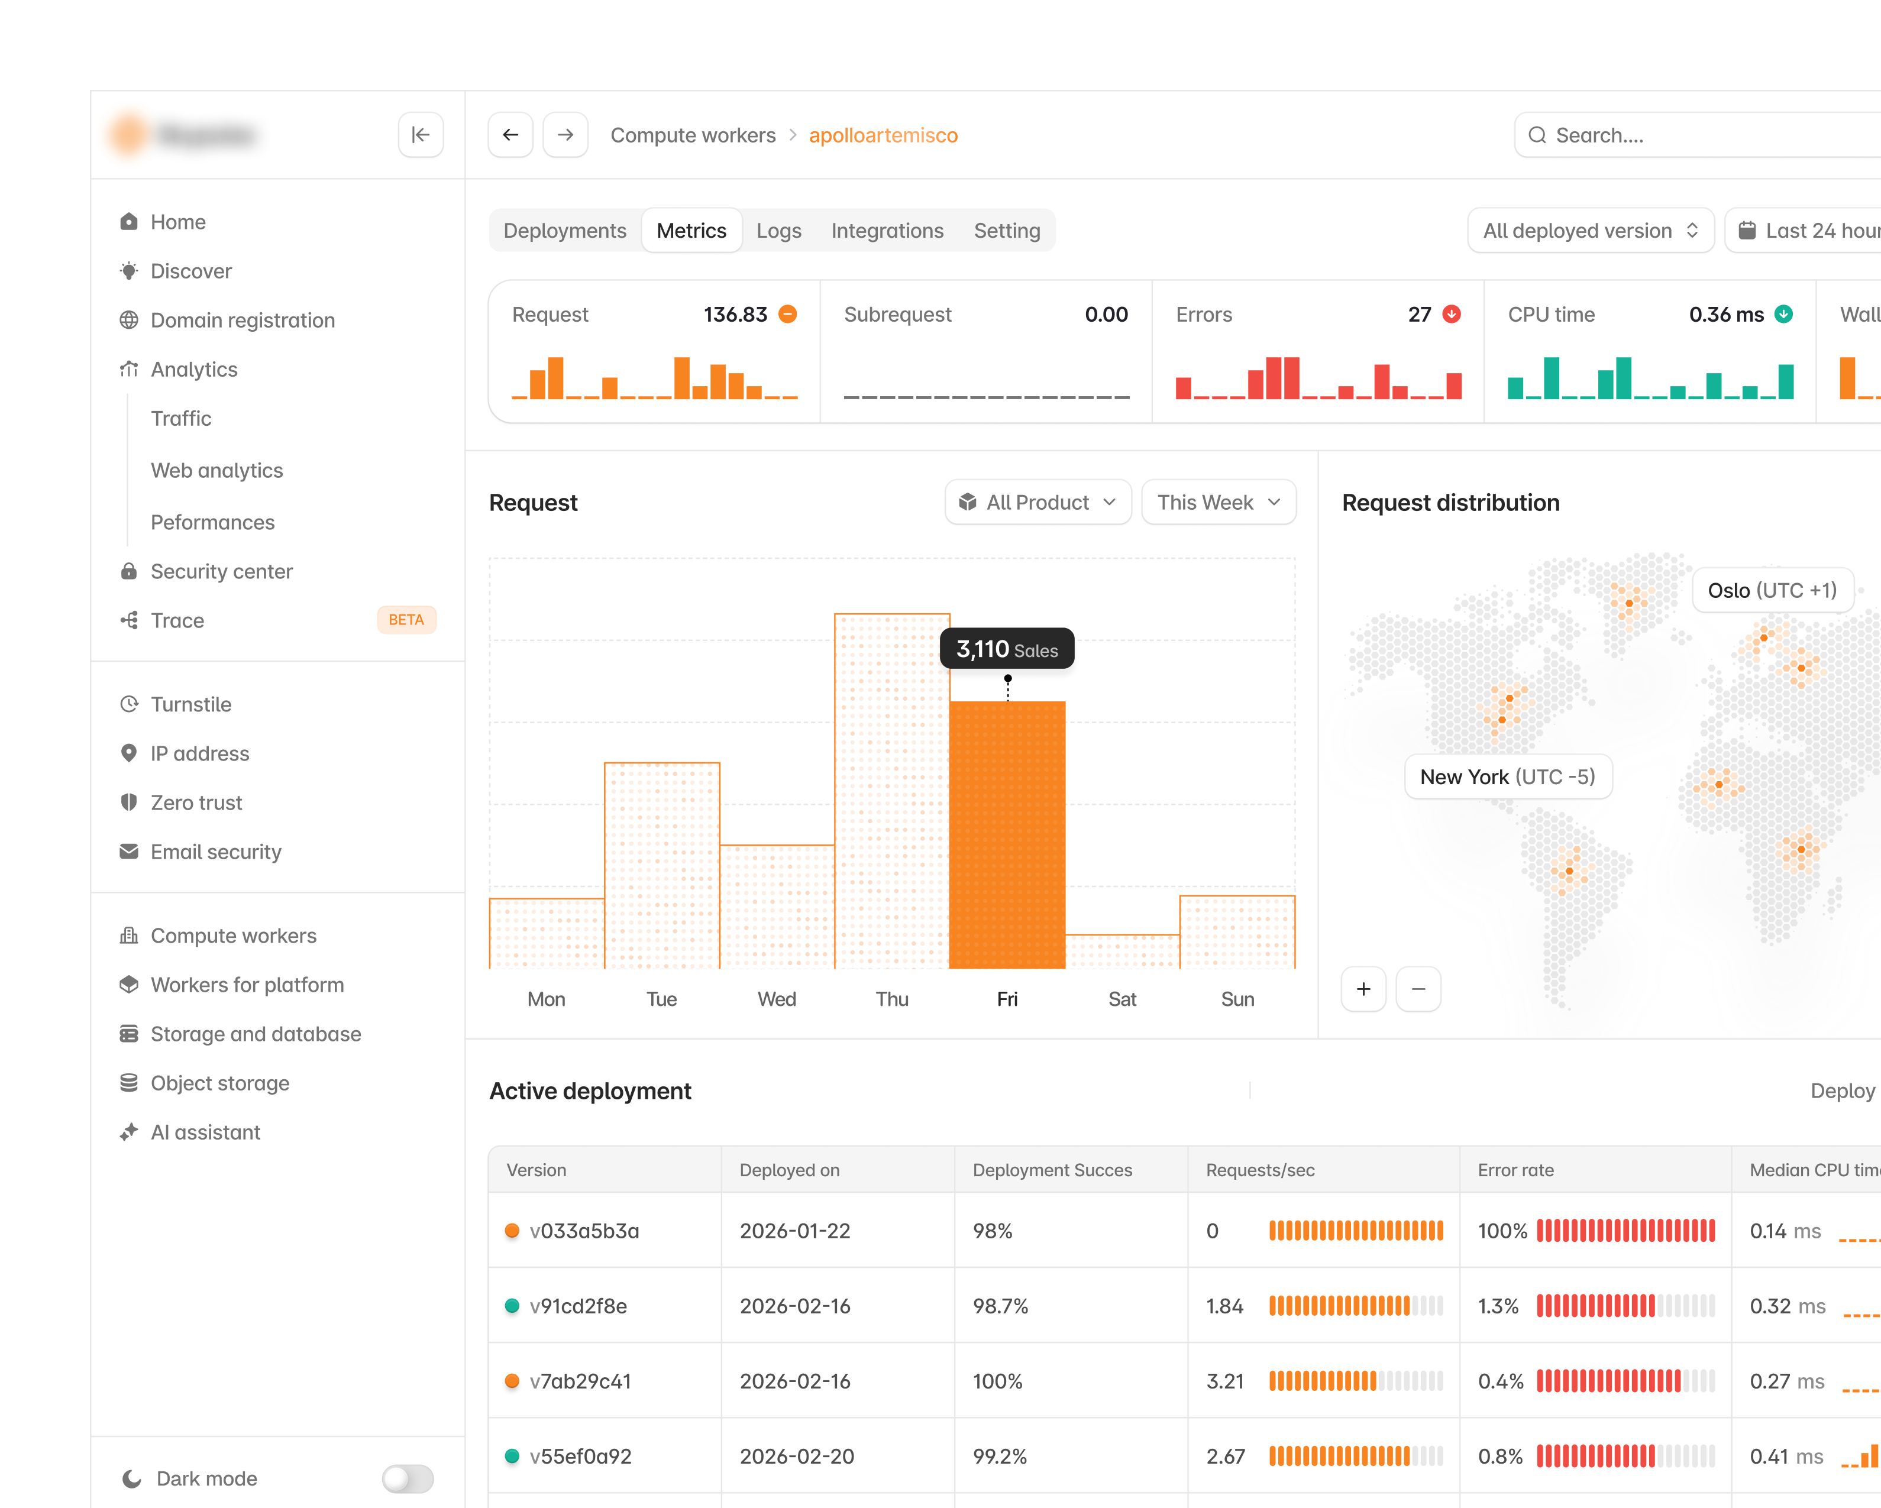Expand the All deployed version selector
Viewport: 1881px width, 1508px height.
pyautogui.click(x=1591, y=230)
